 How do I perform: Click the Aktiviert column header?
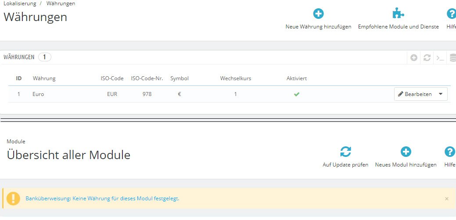click(297, 78)
